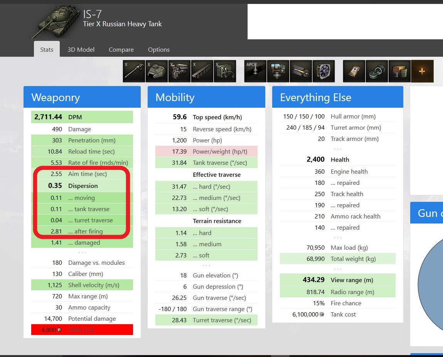This screenshot has height=357, width=443.
Task: Click the crate and cans rations icon
Action: pos(399,71)
